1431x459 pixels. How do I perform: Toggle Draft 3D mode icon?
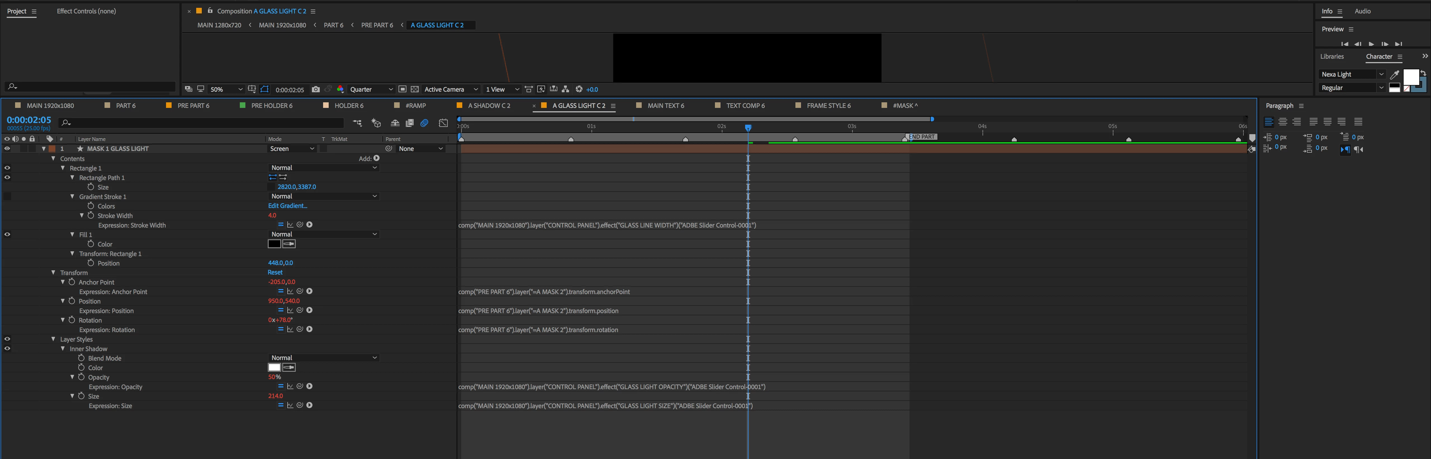point(376,123)
